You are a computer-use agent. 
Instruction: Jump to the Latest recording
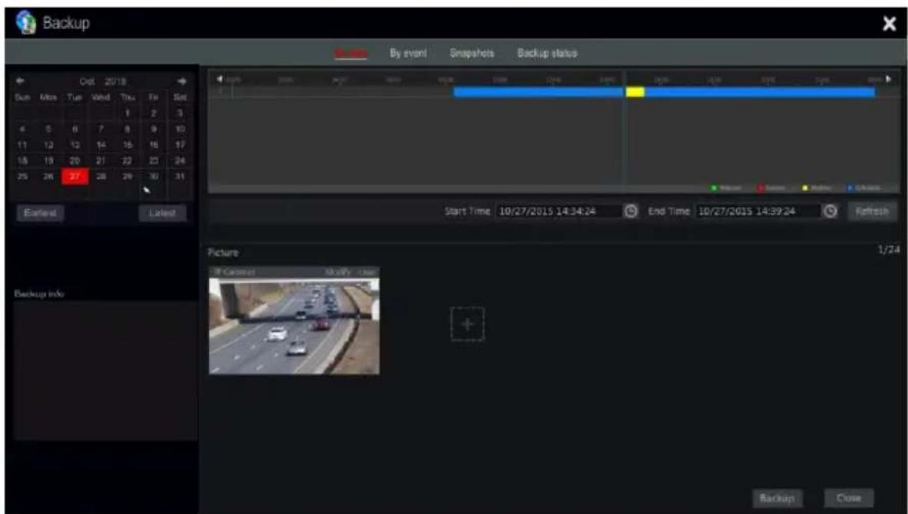(162, 213)
